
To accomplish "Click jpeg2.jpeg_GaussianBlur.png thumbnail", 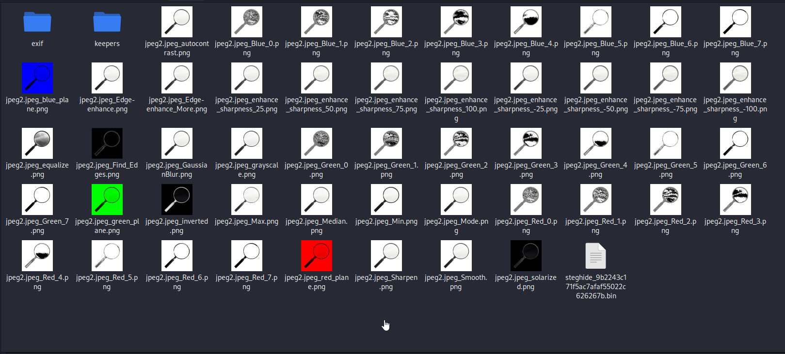I will click(x=177, y=143).
